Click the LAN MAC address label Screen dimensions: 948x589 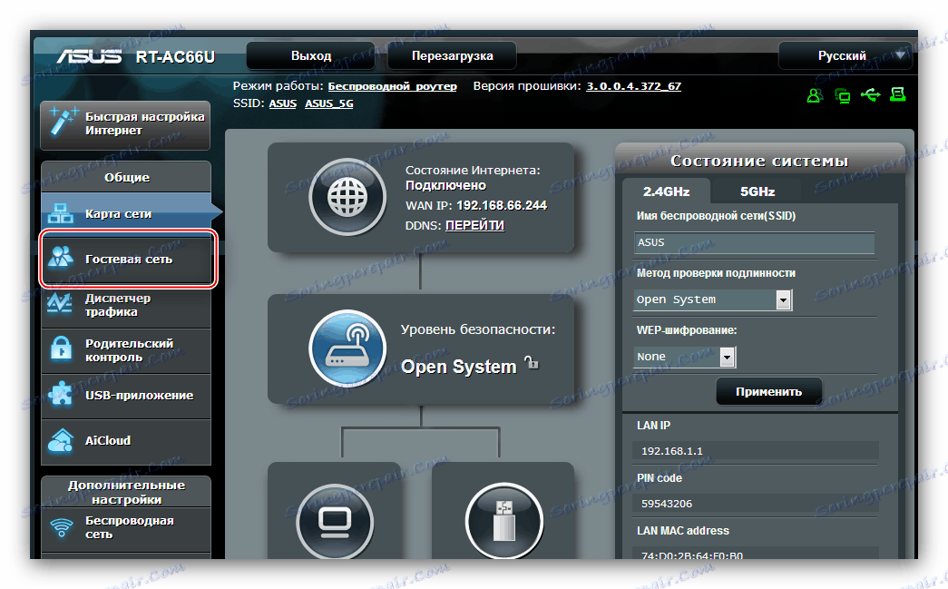tap(682, 530)
